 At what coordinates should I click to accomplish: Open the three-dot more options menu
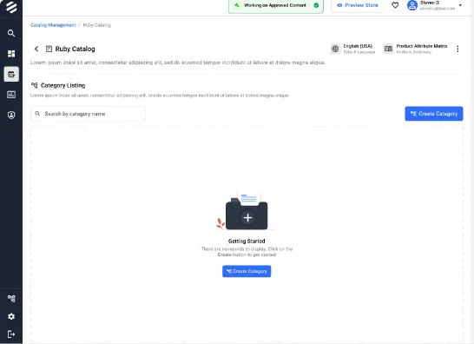pos(458,49)
